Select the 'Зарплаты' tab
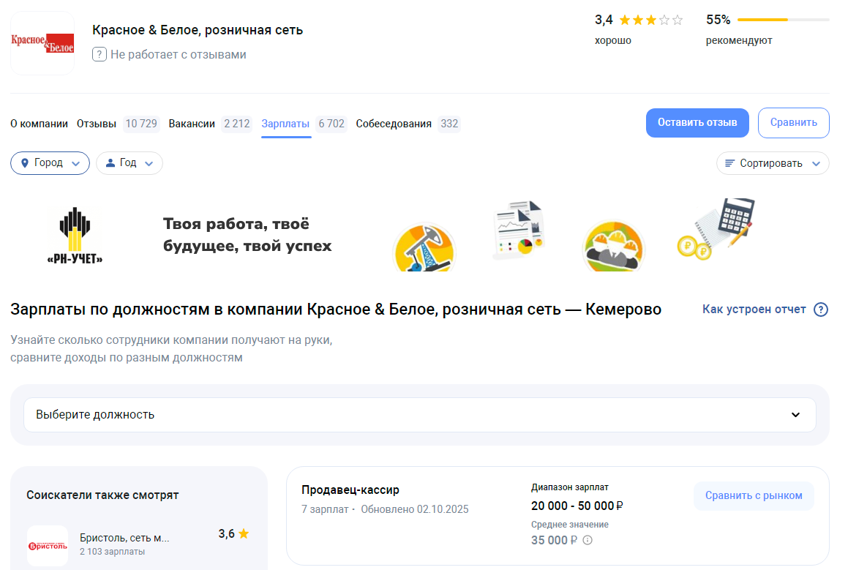Image resolution: width=867 pixels, height=570 pixels. 285,124
